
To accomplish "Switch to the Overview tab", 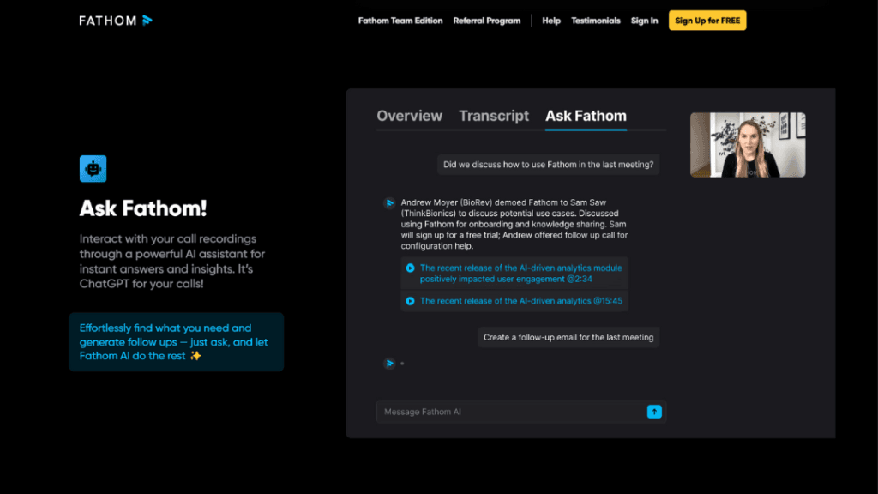I will pyautogui.click(x=409, y=116).
